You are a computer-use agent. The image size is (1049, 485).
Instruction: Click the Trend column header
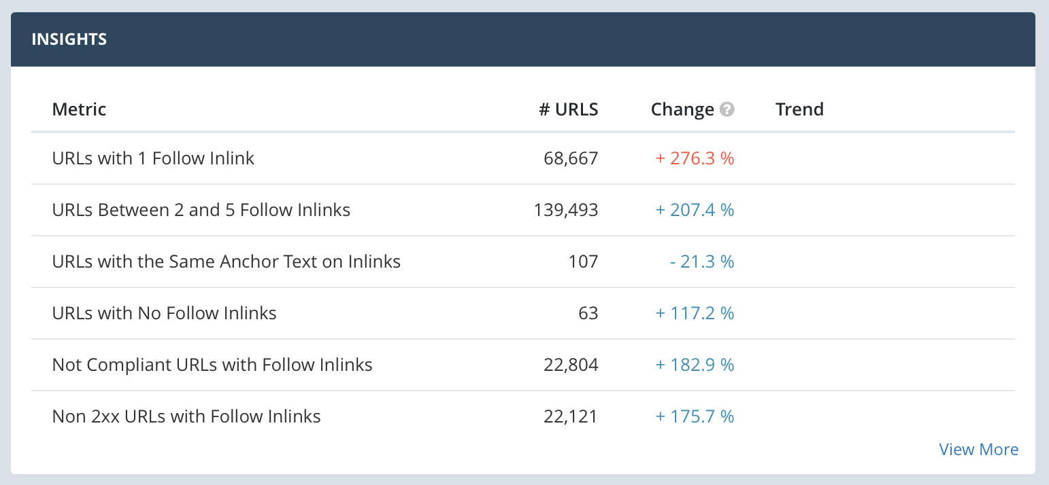799,109
